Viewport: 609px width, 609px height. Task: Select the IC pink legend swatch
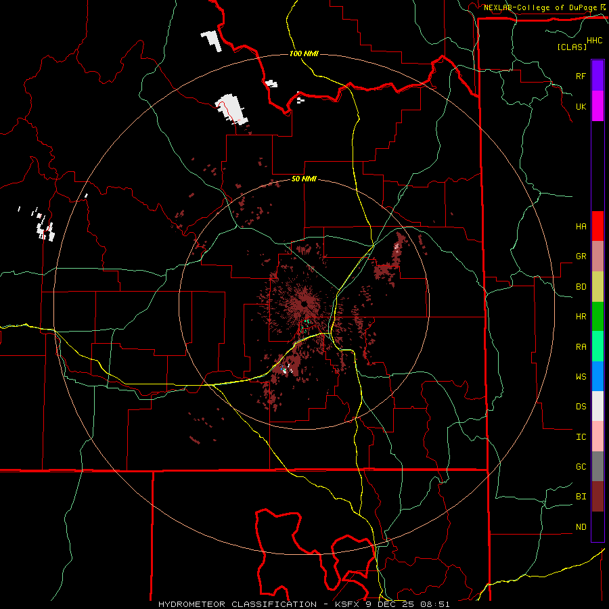pos(597,436)
